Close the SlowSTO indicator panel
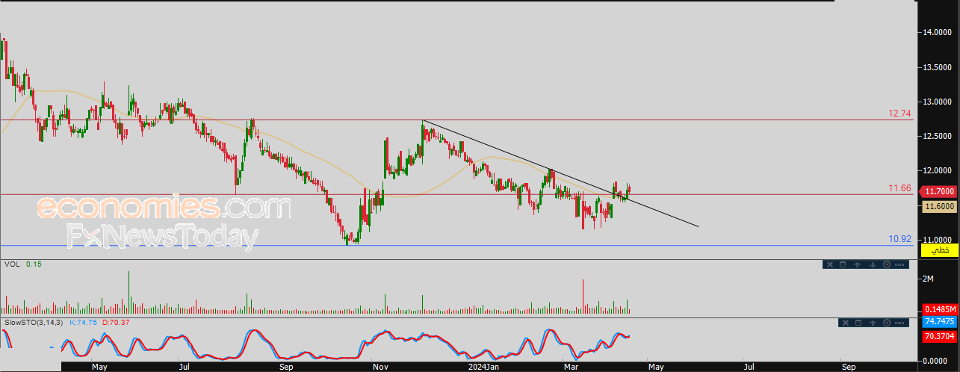The height and width of the screenshot is (372, 960). 845,322
